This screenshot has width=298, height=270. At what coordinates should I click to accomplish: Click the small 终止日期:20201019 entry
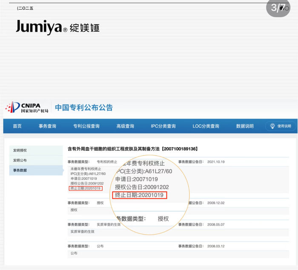(x=86, y=188)
